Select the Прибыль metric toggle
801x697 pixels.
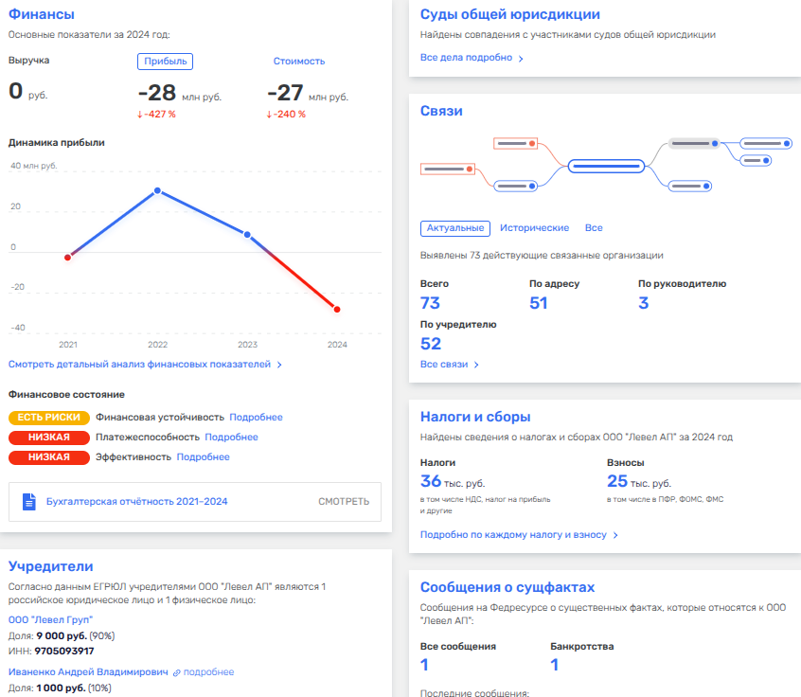(166, 61)
